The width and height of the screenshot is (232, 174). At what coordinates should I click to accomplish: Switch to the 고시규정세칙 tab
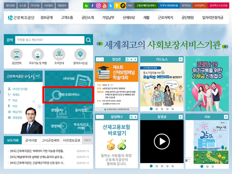pyautogui.click(x=51, y=140)
